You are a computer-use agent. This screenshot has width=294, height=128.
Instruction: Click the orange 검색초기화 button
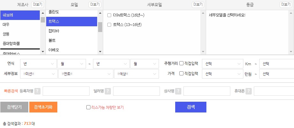coord(43,107)
